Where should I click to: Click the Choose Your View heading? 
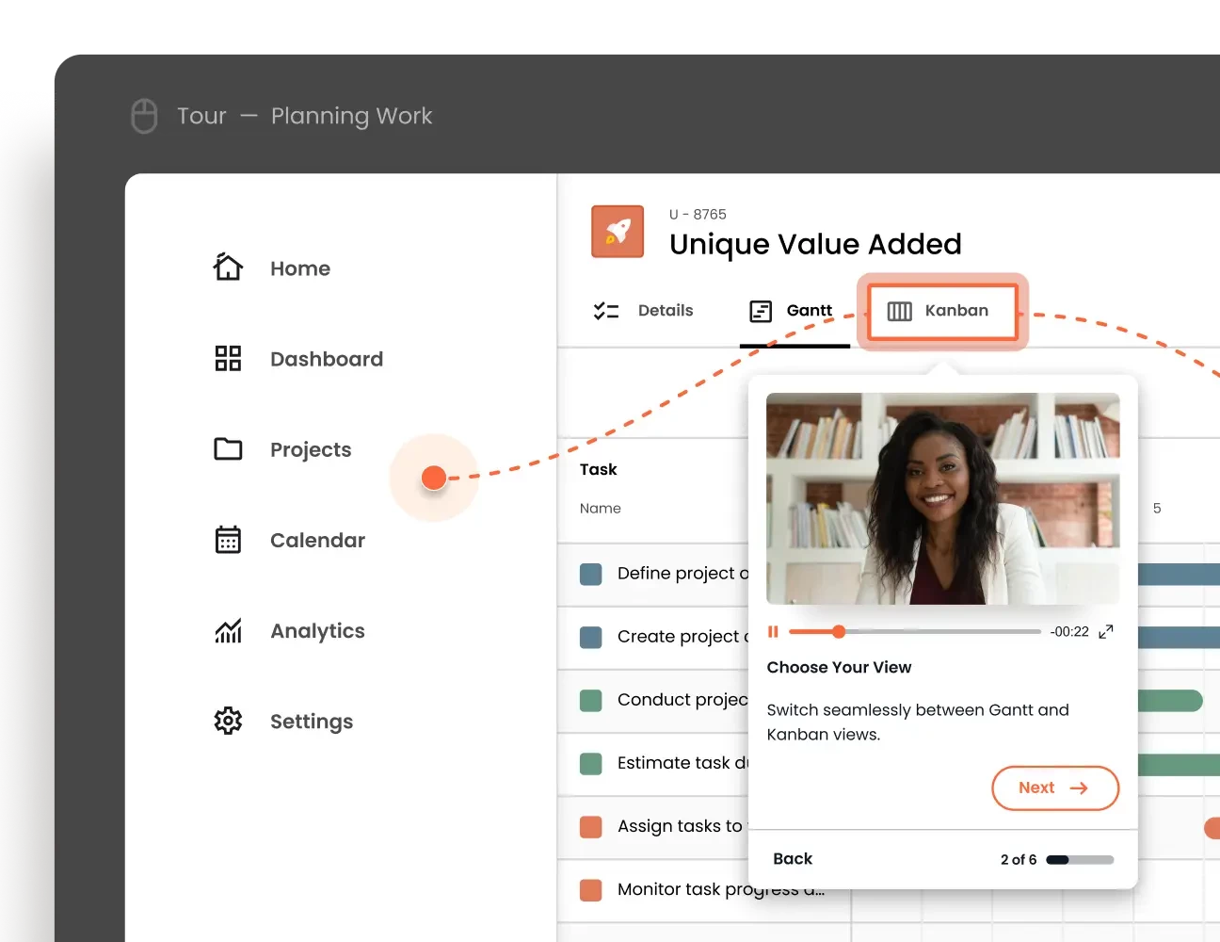click(x=839, y=667)
